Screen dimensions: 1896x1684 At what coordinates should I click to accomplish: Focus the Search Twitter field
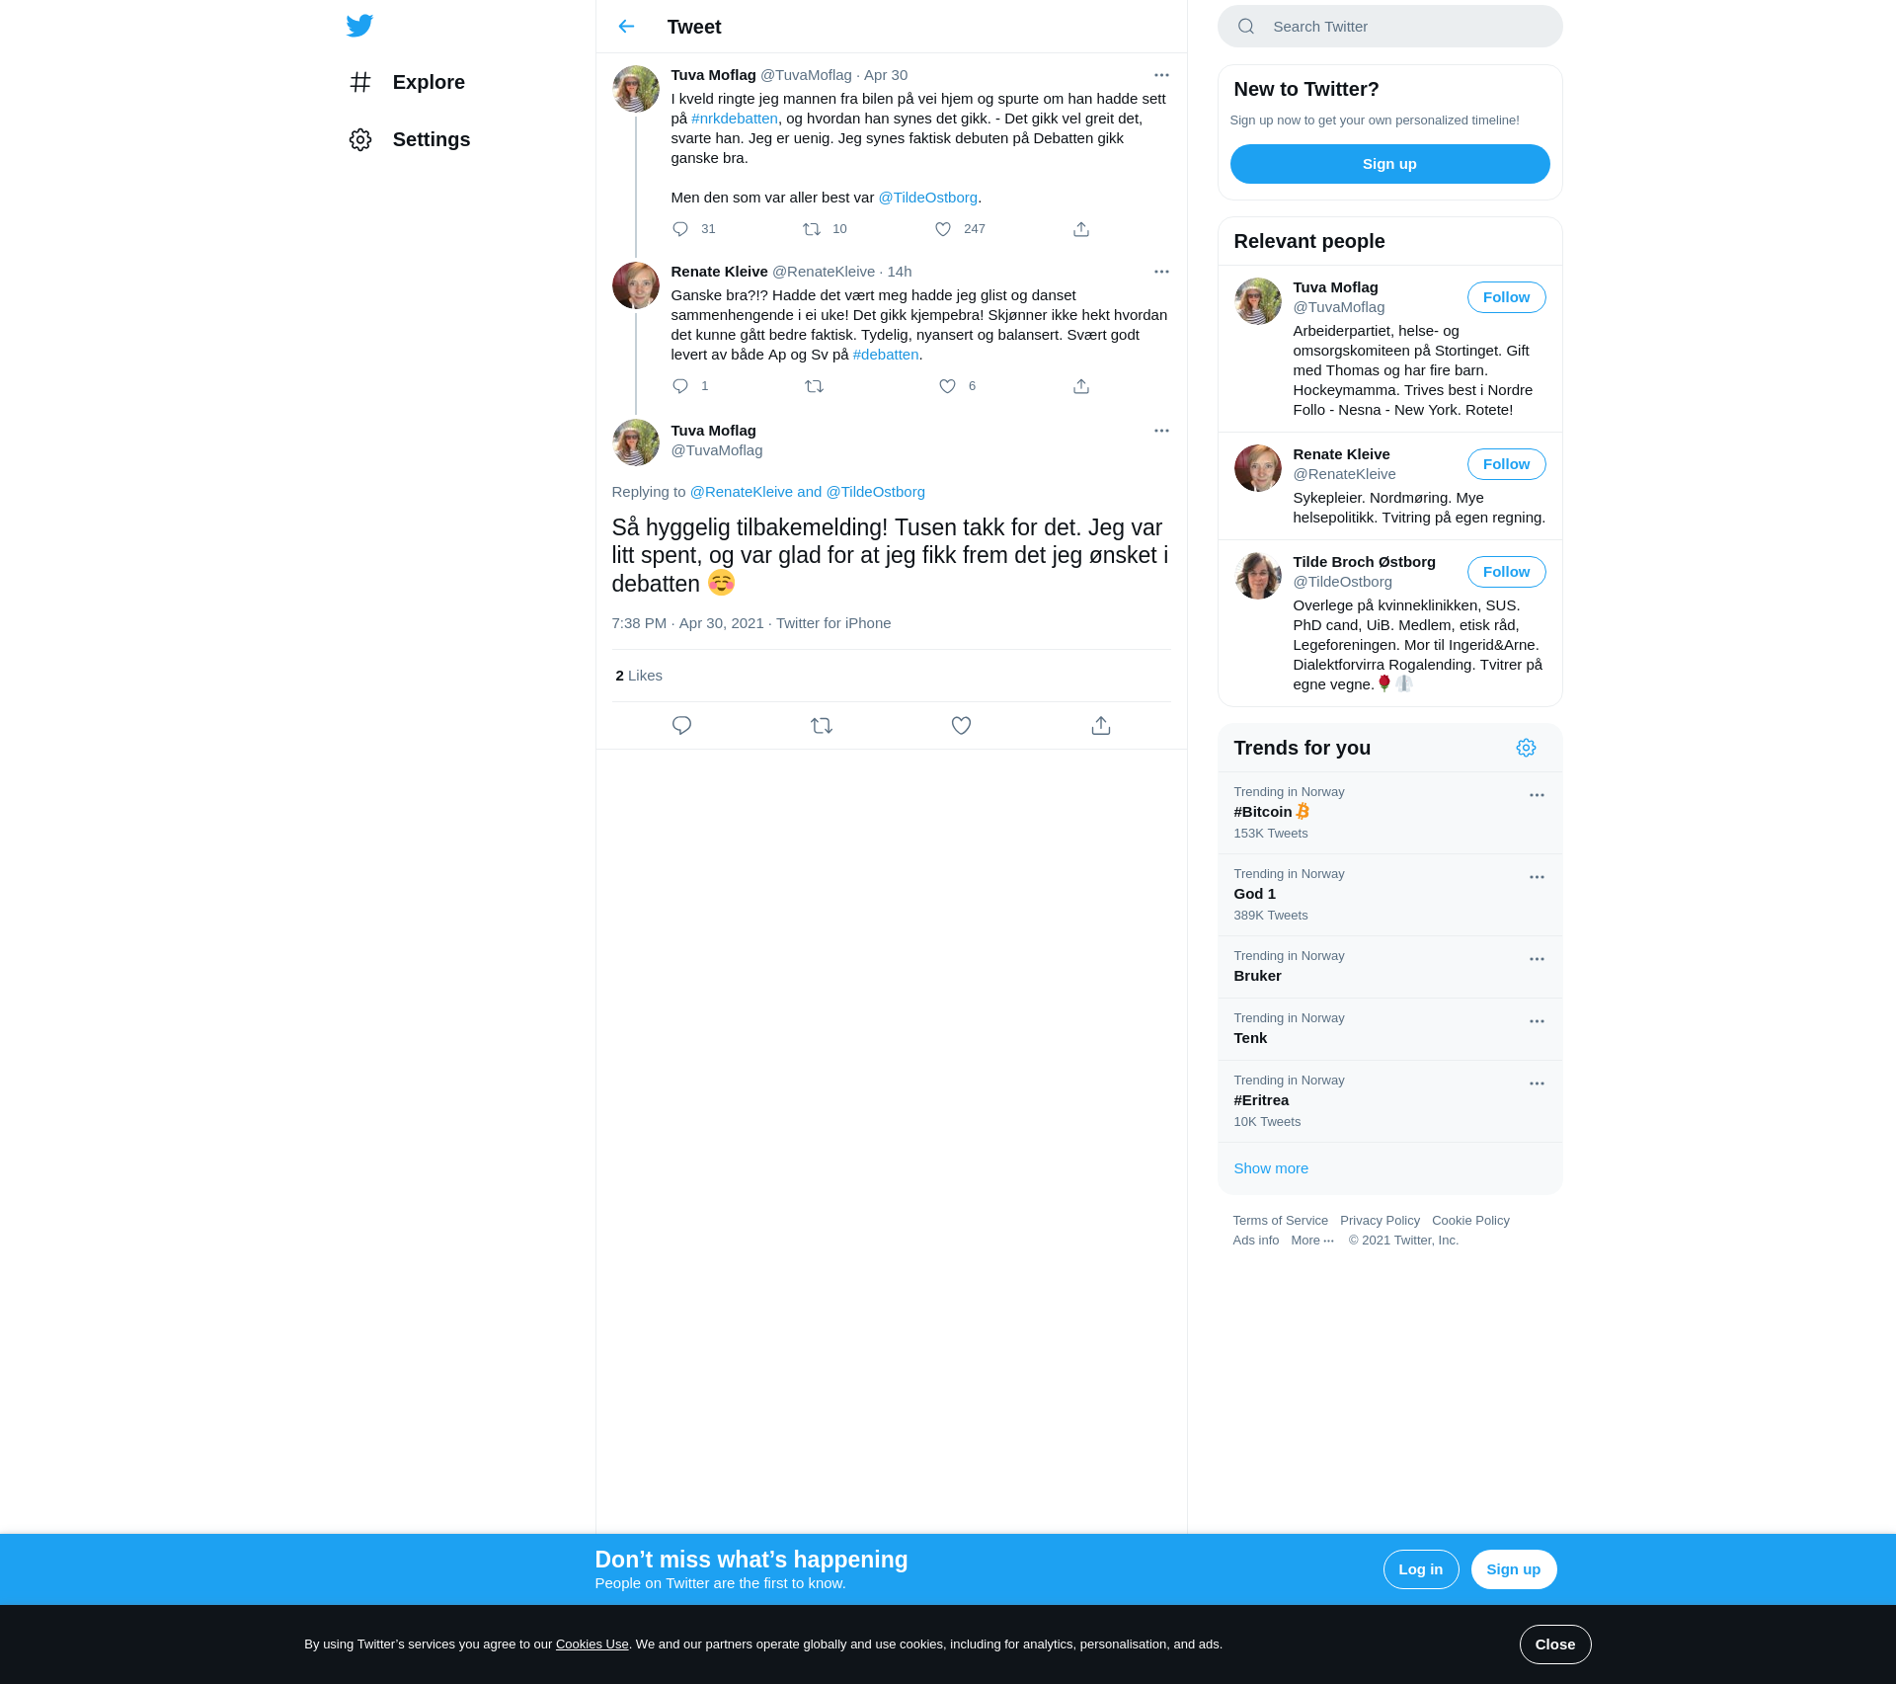[x=1389, y=27]
